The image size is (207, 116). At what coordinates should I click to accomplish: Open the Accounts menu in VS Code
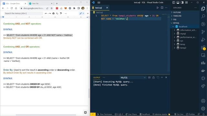point(203,101)
